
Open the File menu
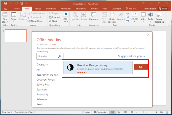[6, 9]
